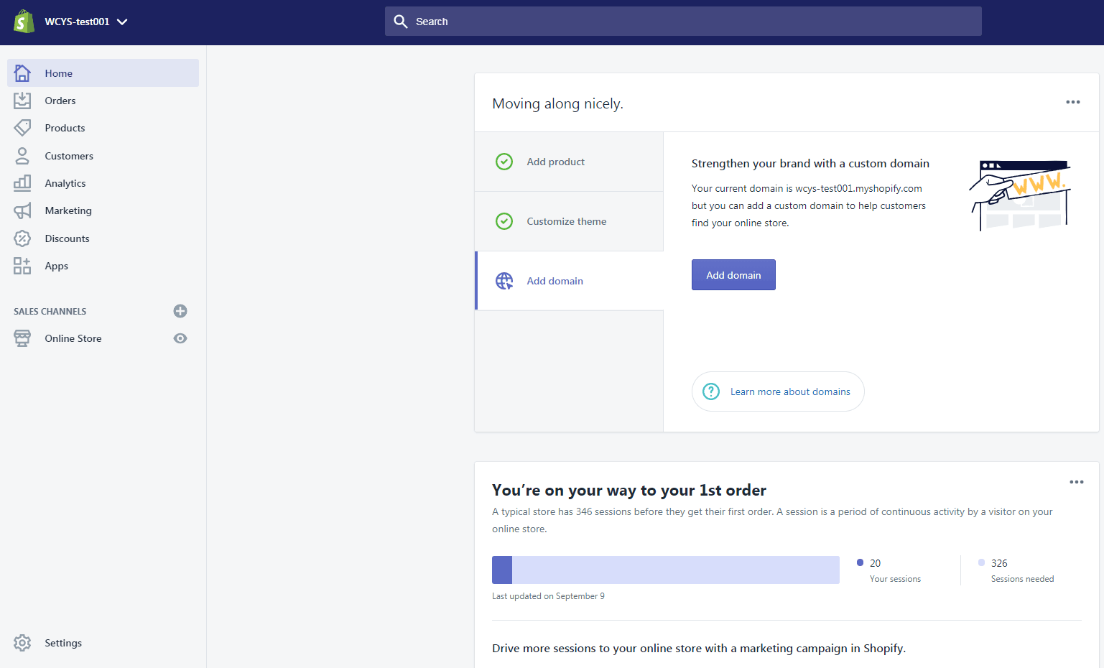Click the blue Add domain button
Screen dimensions: 1104x668
[733, 275]
